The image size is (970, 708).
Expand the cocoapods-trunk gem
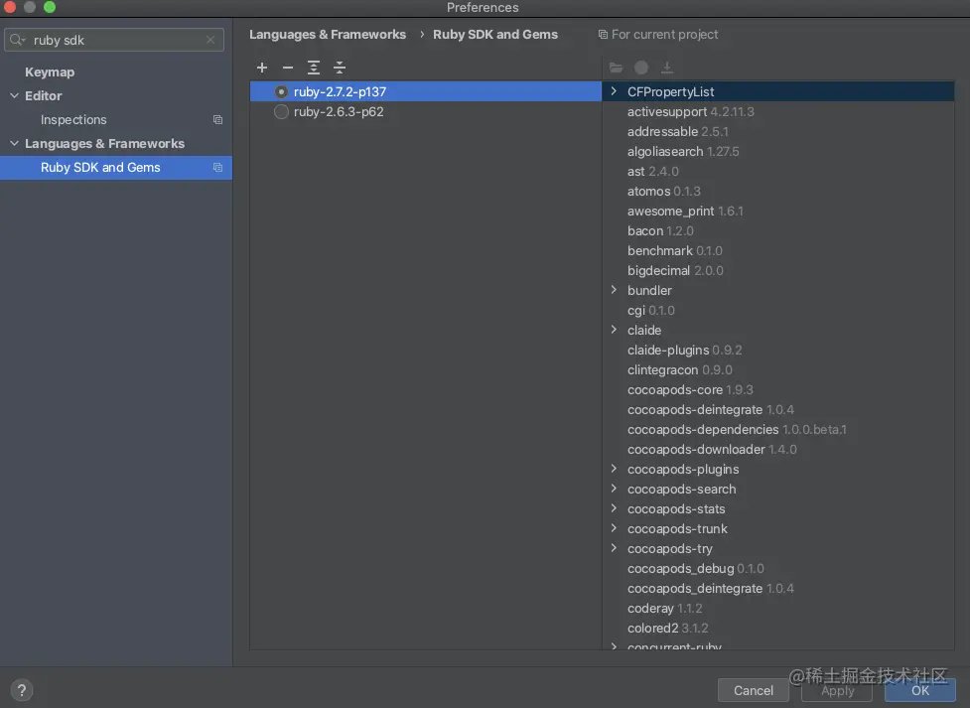(x=614, y=528)
